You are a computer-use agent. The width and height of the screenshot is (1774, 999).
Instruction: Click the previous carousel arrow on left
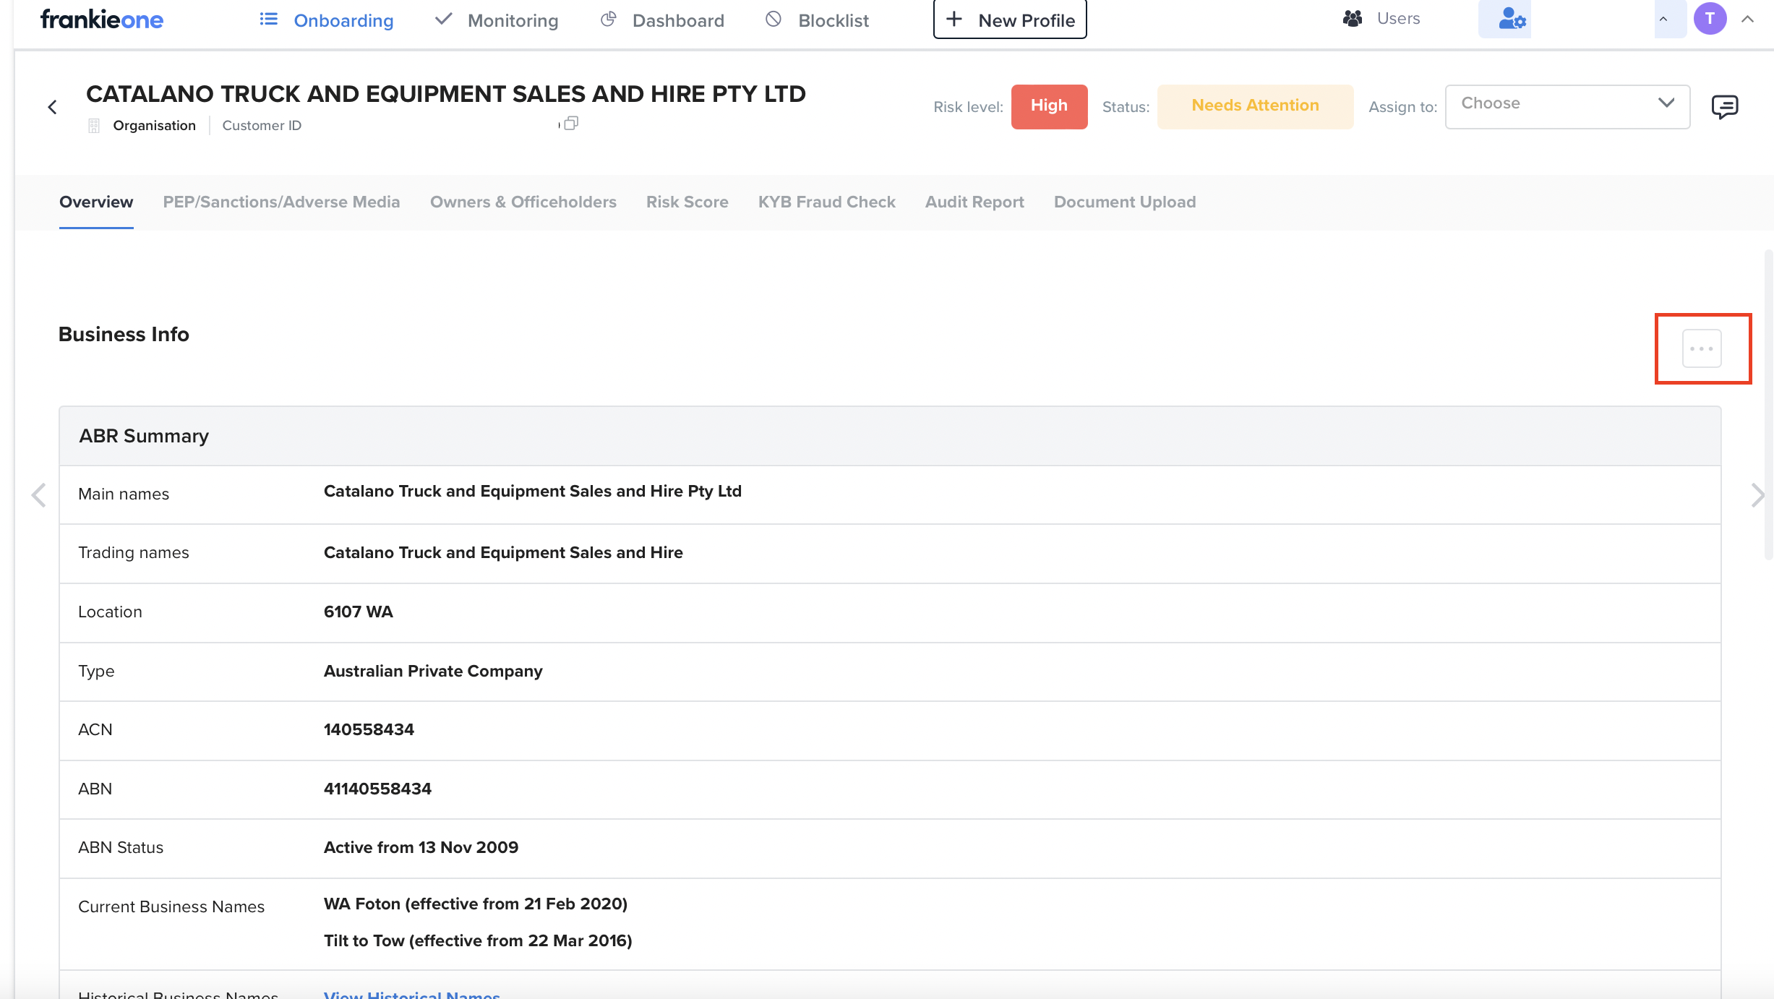coord(38,495)
